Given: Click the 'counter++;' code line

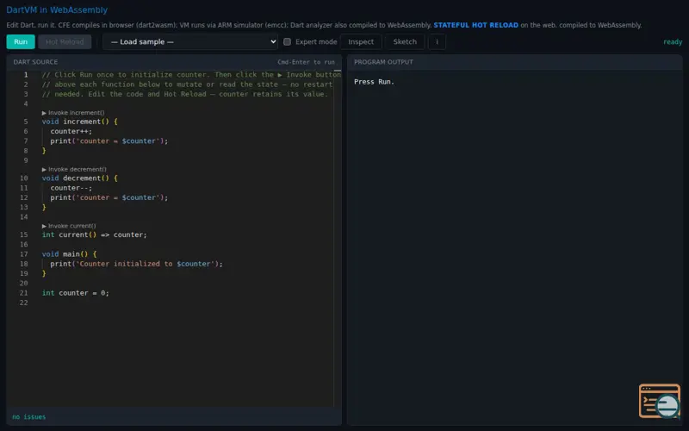Looking at the screenshot, I should pyautogui.click(x=71, y=131).
